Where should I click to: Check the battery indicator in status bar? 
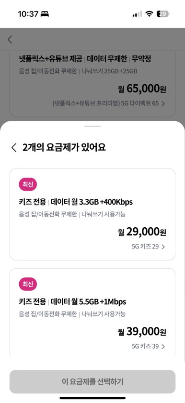pyautogui.click(x=163, y=14)
